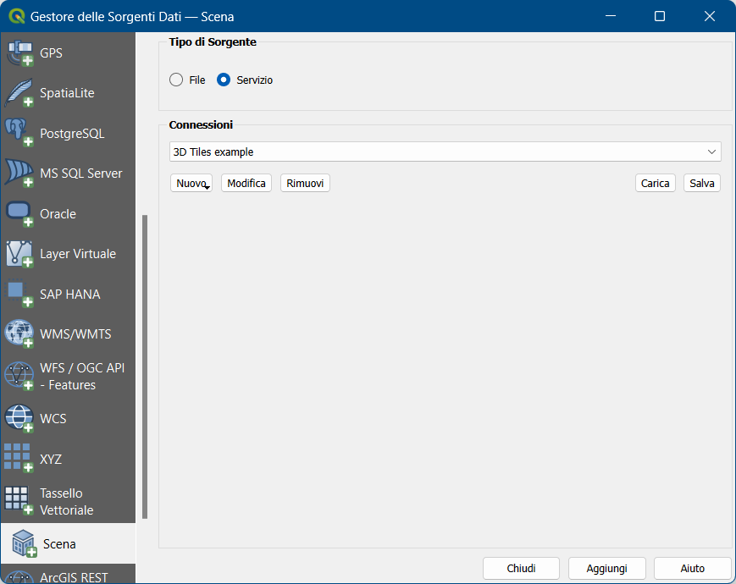Open the Layer Virtuale icon
The height and width of the screenshot is (584, 736).
(19, 254)
